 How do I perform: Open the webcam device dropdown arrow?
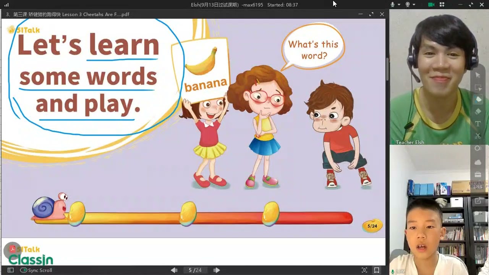click(x=415, y=5)
